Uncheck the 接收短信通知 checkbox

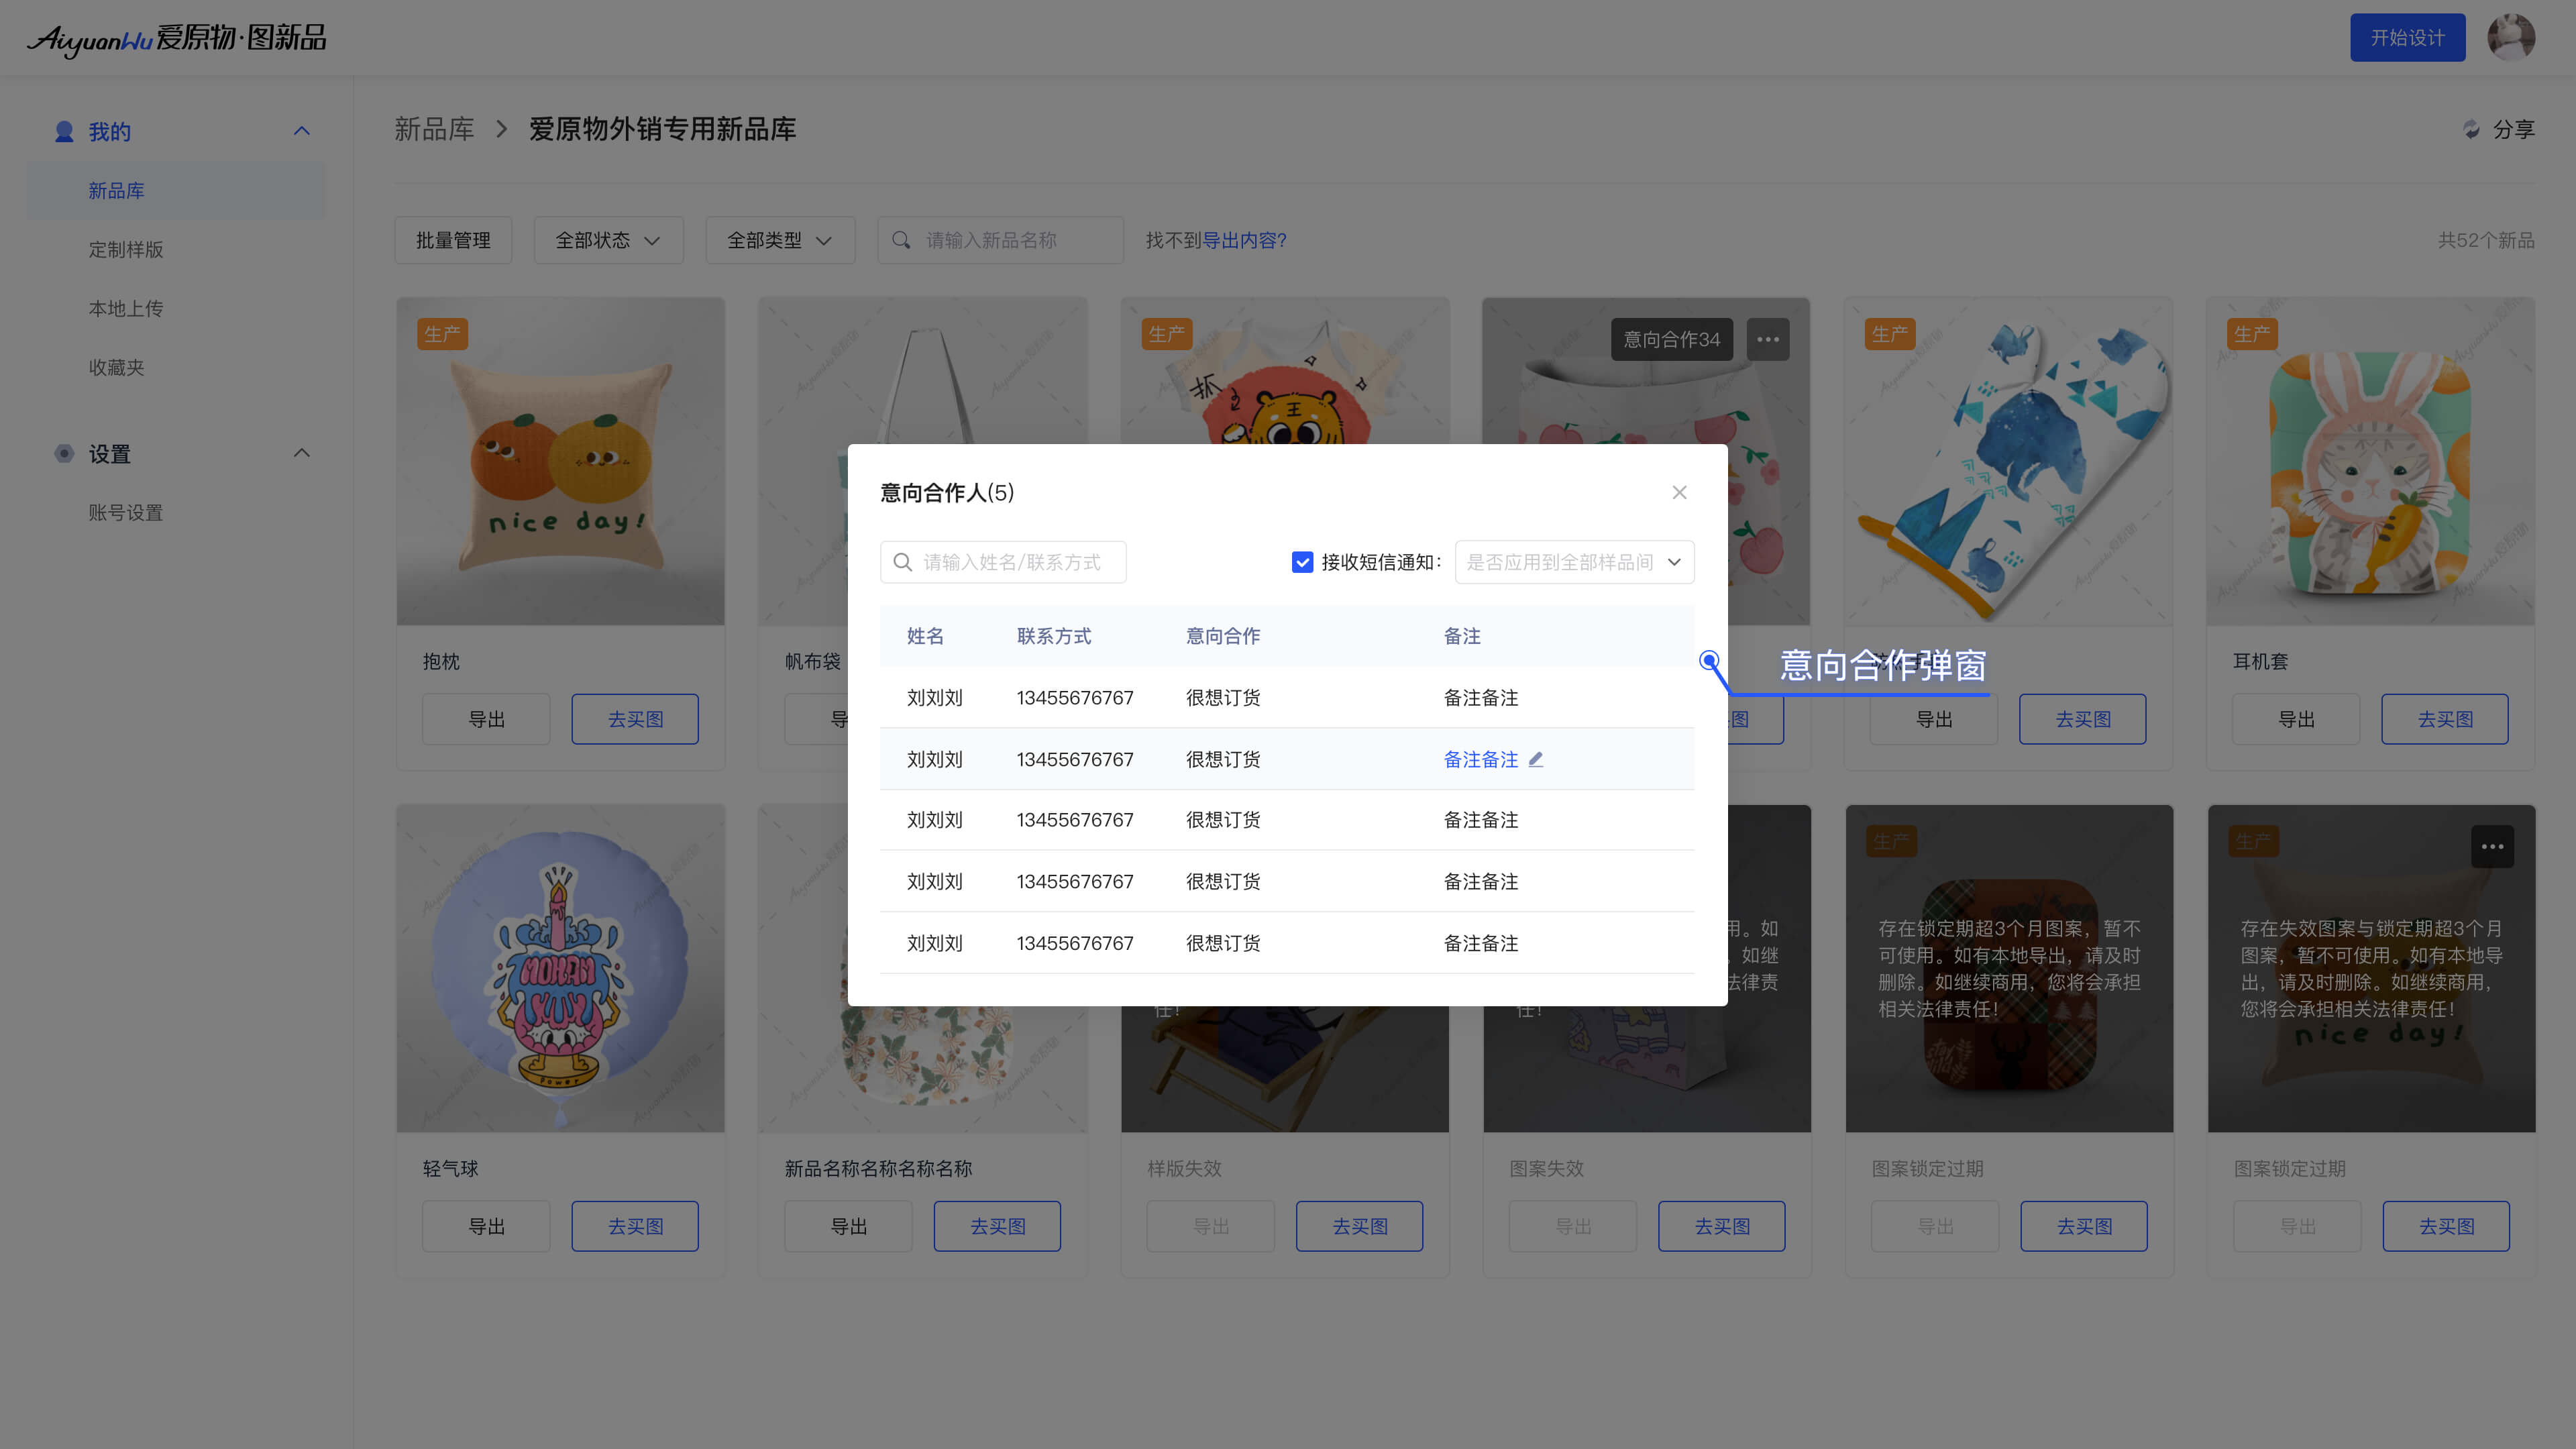(x=1302, y=562)
